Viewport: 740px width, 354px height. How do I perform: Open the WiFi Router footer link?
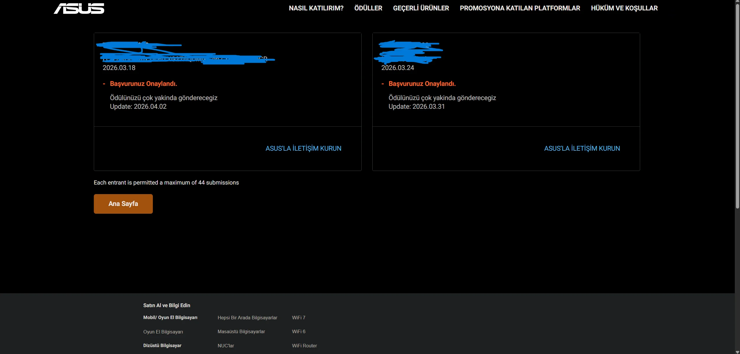click(x=305, y=346)
